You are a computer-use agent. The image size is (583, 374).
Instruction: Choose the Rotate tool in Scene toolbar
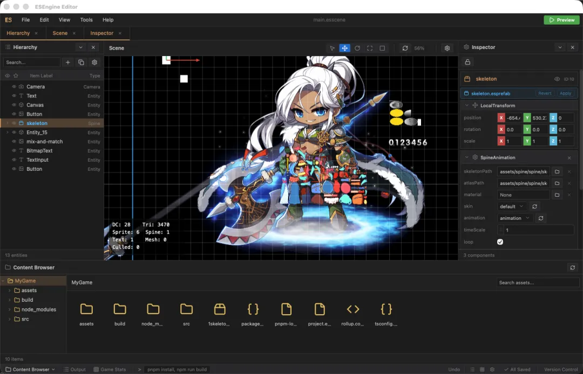click(x=357, y=49)
